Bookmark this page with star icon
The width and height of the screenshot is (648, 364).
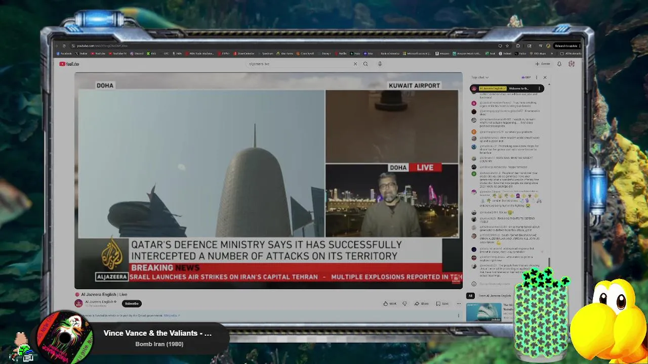(507, 46)
